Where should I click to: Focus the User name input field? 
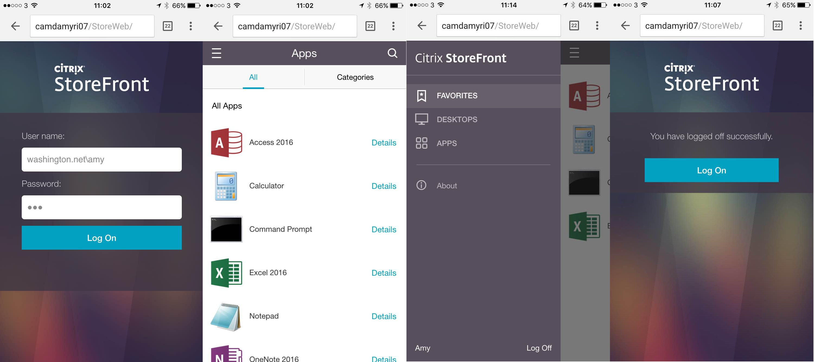(x=101, y=159)
